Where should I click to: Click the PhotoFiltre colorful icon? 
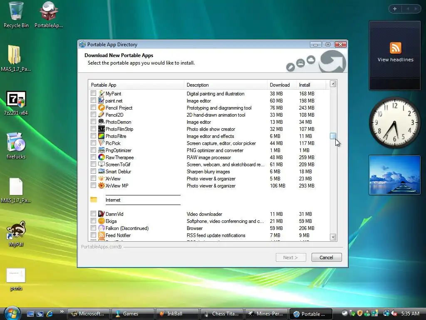102,136
